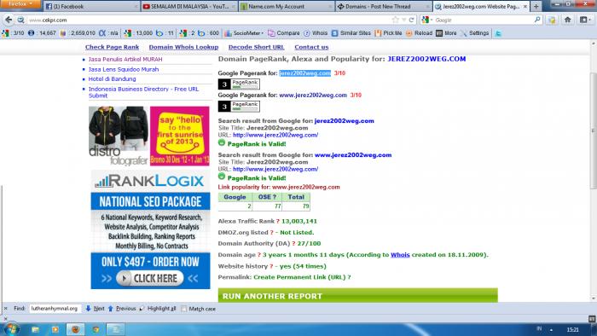Viewport: 597px width, 336px height.
Task: Open the Windows Start button
Action: (x=10, y=329)
